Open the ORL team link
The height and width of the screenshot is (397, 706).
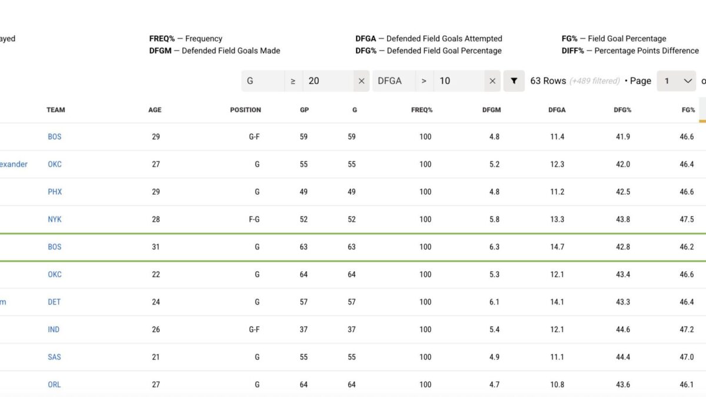pyautogui.click(x=54, y=385)
